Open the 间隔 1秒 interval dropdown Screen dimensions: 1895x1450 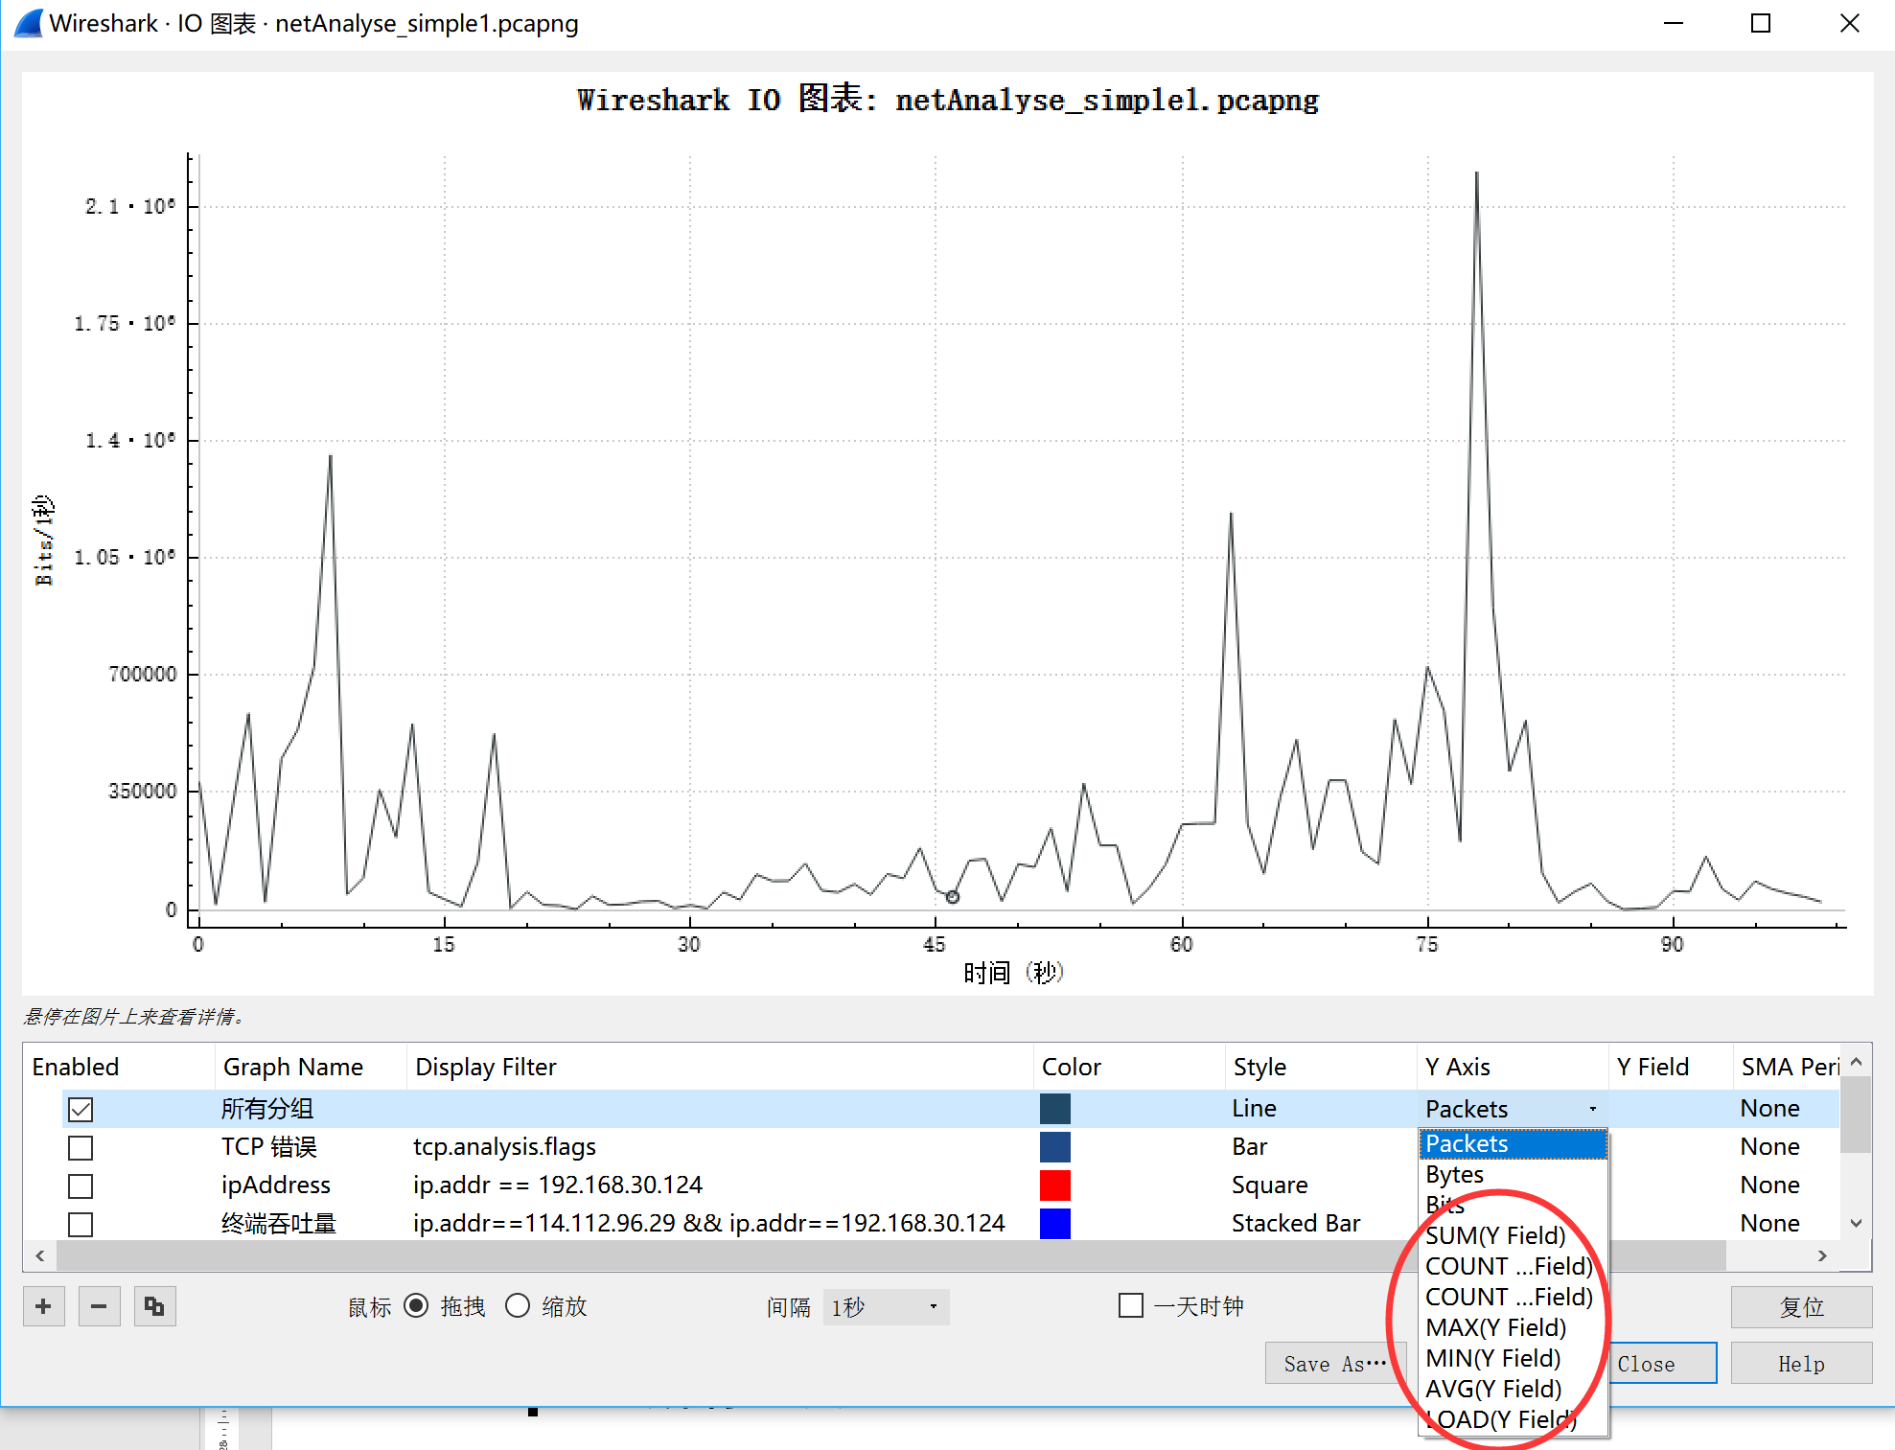click(886, 1307)
